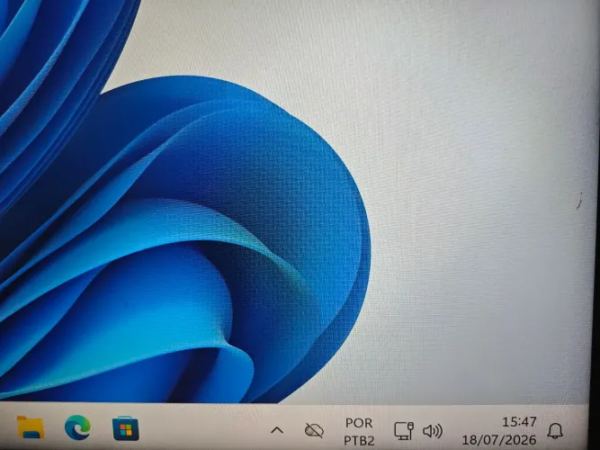
Task: Expand the hidden system tray icons
Action: tap(277, 430)
